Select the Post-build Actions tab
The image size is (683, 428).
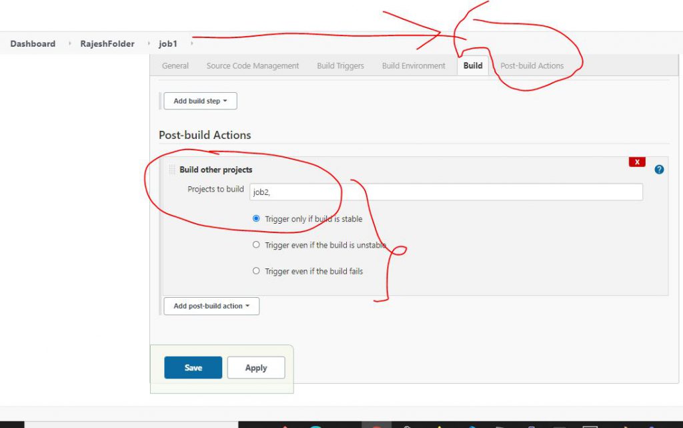coord(532,66)
